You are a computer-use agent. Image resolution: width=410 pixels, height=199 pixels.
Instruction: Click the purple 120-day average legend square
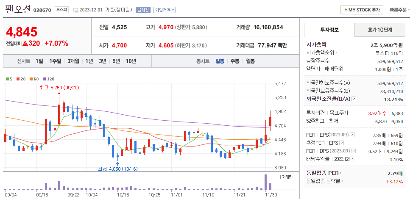click(x=44, y=79)
